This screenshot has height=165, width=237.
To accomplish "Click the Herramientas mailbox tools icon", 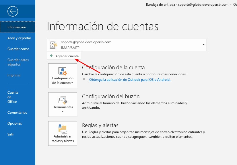I will click(x=63, y=100).
